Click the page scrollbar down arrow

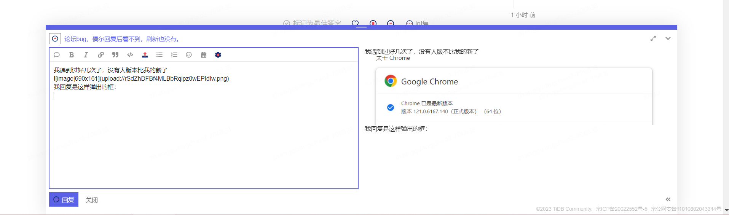[726, 210]
